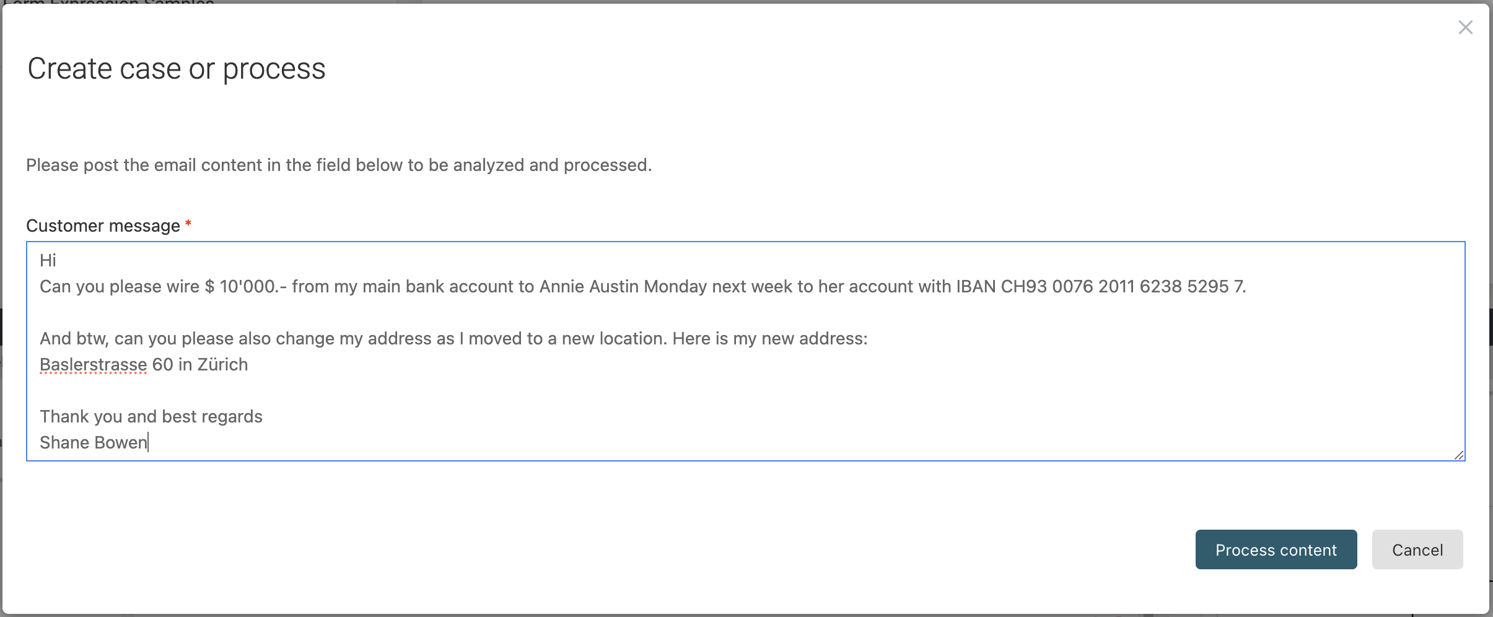Click the new address line in the message
Screen dimensions: 1493x617
(144, 364)
